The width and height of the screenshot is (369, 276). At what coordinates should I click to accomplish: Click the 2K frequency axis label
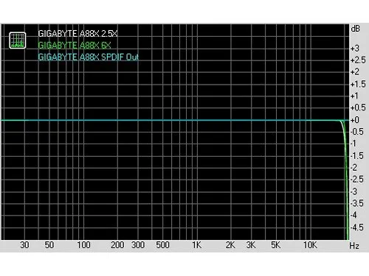pos(230,245)
